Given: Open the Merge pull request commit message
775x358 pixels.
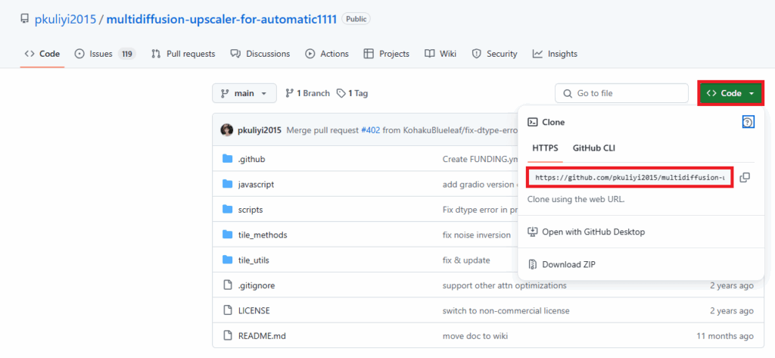Looking at the screenshot, I should [322, 130].
